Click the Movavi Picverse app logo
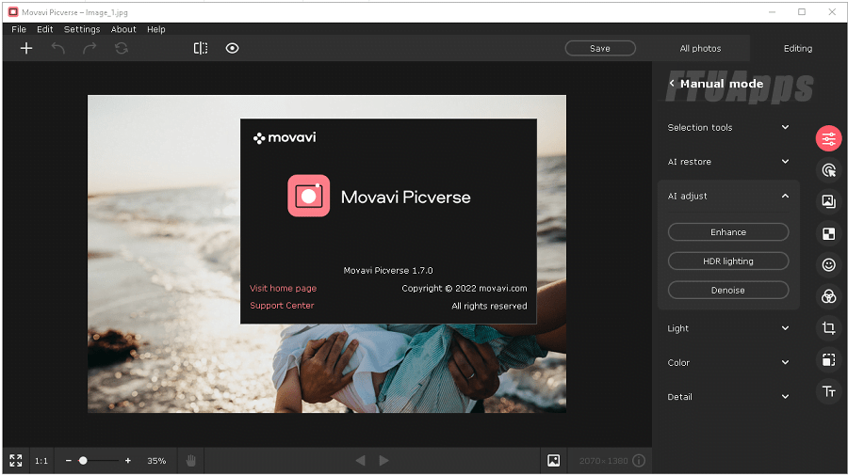Image resolution: width=848 pixels, height=475 pixels. (x=308, y=196)
